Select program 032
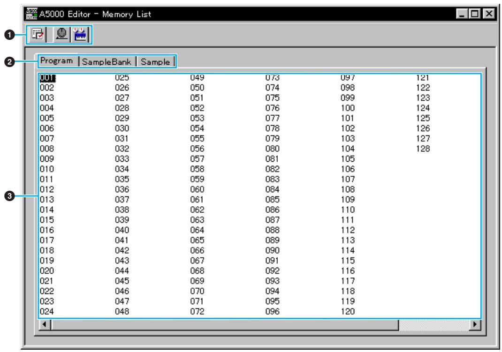This screenshot has width=502, height=352. pyautogui.click(x=122, y=149)
